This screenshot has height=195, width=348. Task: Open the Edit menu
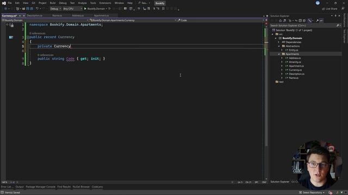point(17,3)
